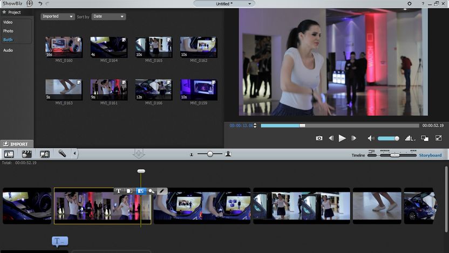Select clip thumbnail MVI_0161
449x253 pixels.
pos(108,90)
